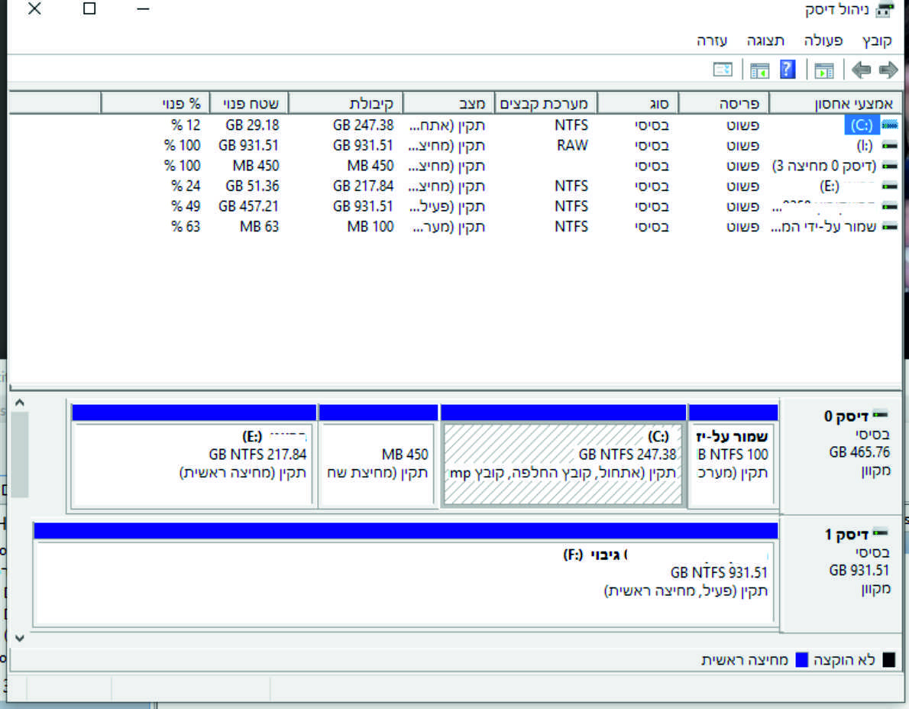Click the blue מחיצה ראשית legend swatch
The image size is (909, 709).
[x=801, y=660]
